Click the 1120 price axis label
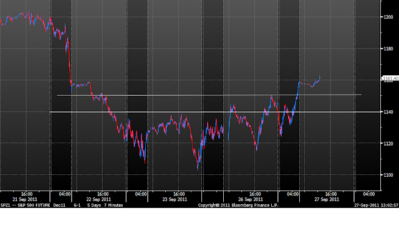This screenshot has width=399, height=226. (x=388, y=143)
